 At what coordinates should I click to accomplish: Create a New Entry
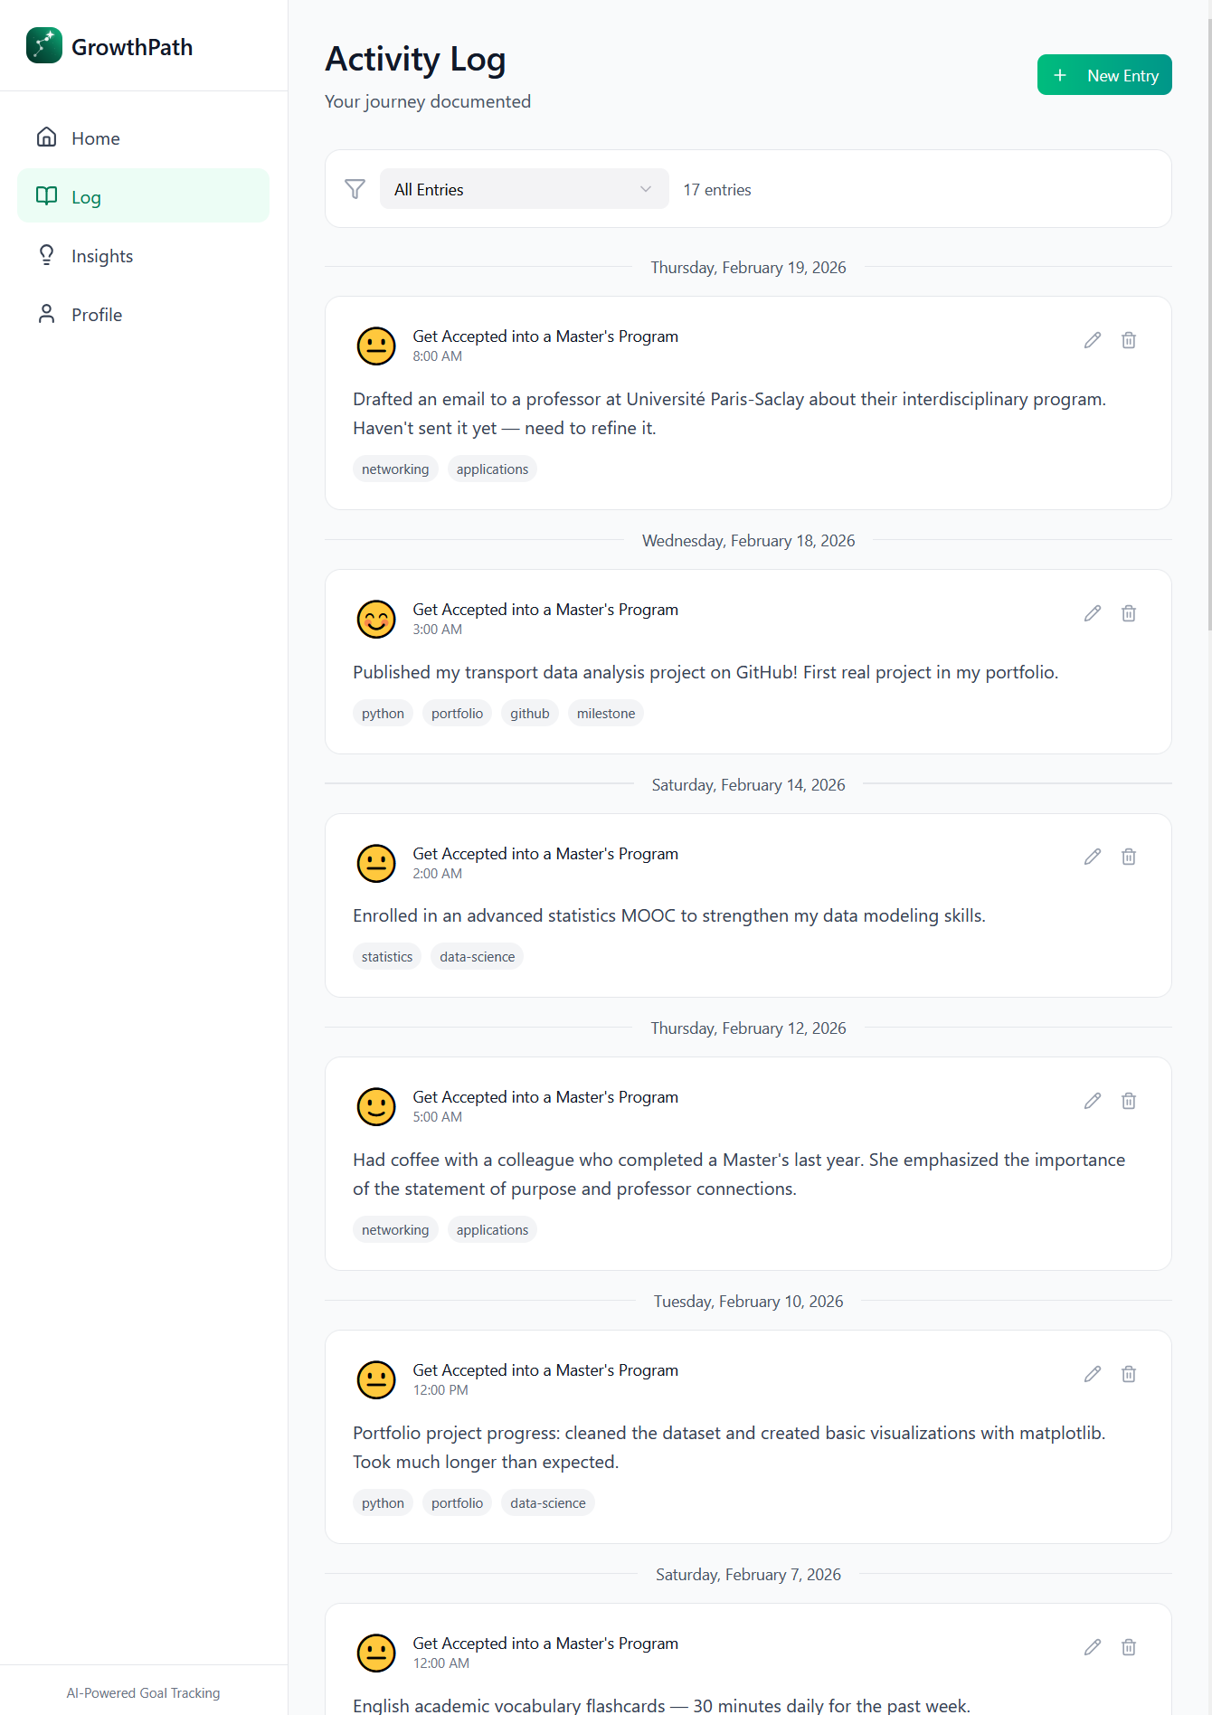pyautogui.click(x=1104, y=75)
